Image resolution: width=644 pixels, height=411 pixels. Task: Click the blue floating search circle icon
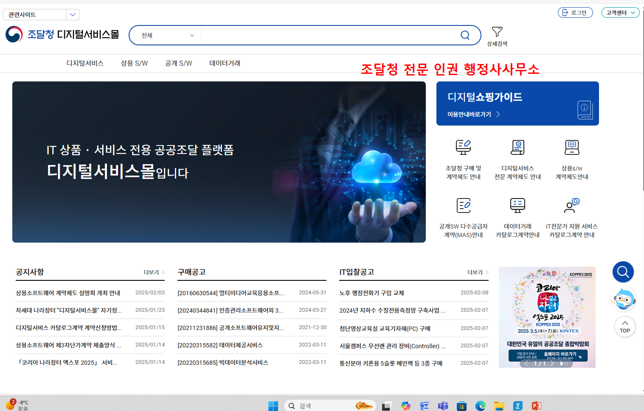coord(623,272)
